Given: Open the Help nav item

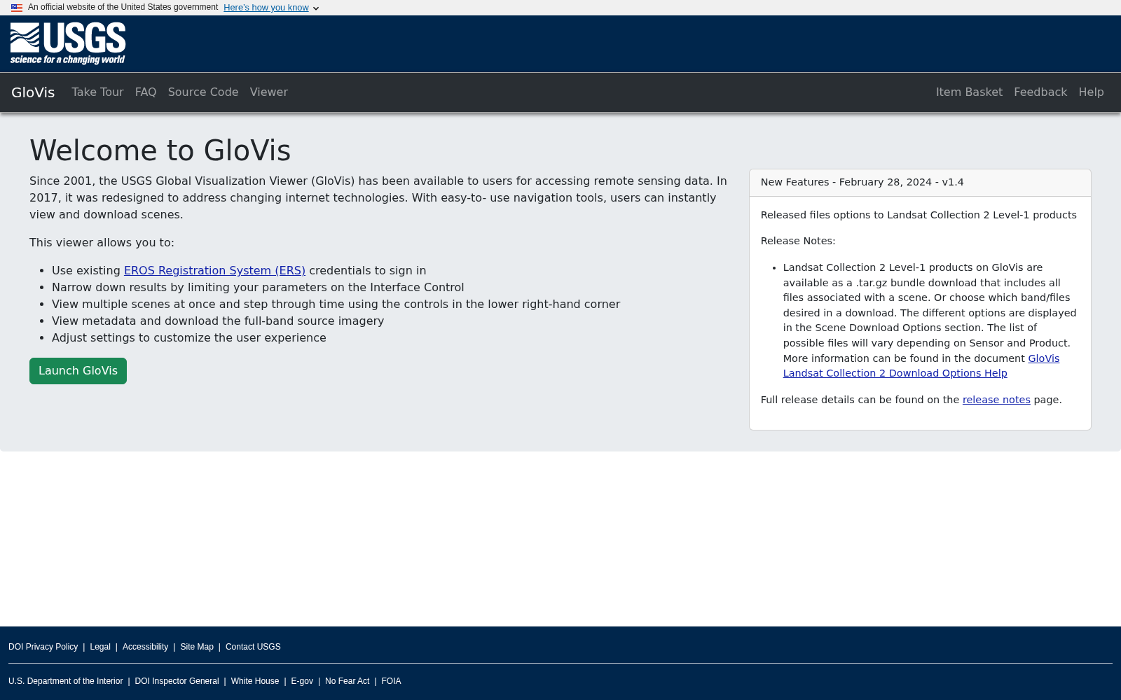Looking at the screenshot, I should tap(1091, 92).
